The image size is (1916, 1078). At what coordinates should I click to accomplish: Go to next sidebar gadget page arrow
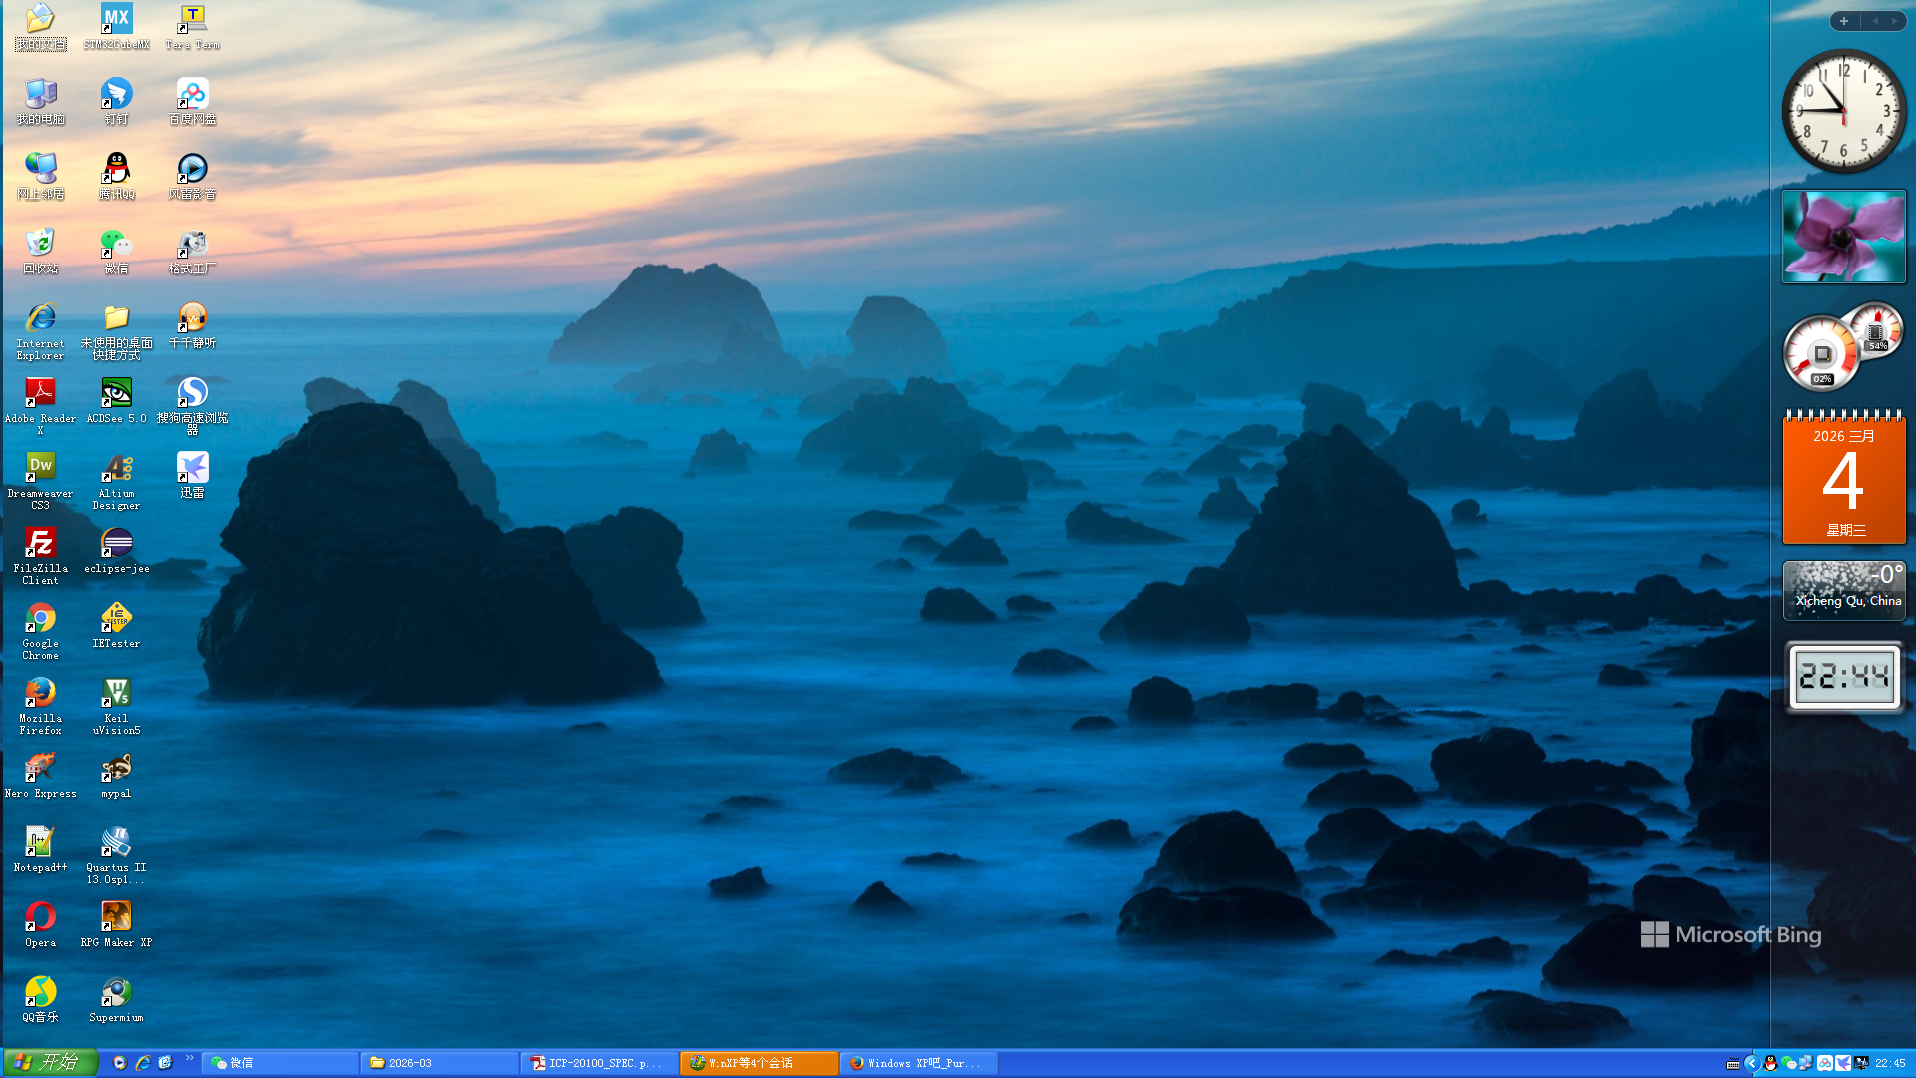1894,21
